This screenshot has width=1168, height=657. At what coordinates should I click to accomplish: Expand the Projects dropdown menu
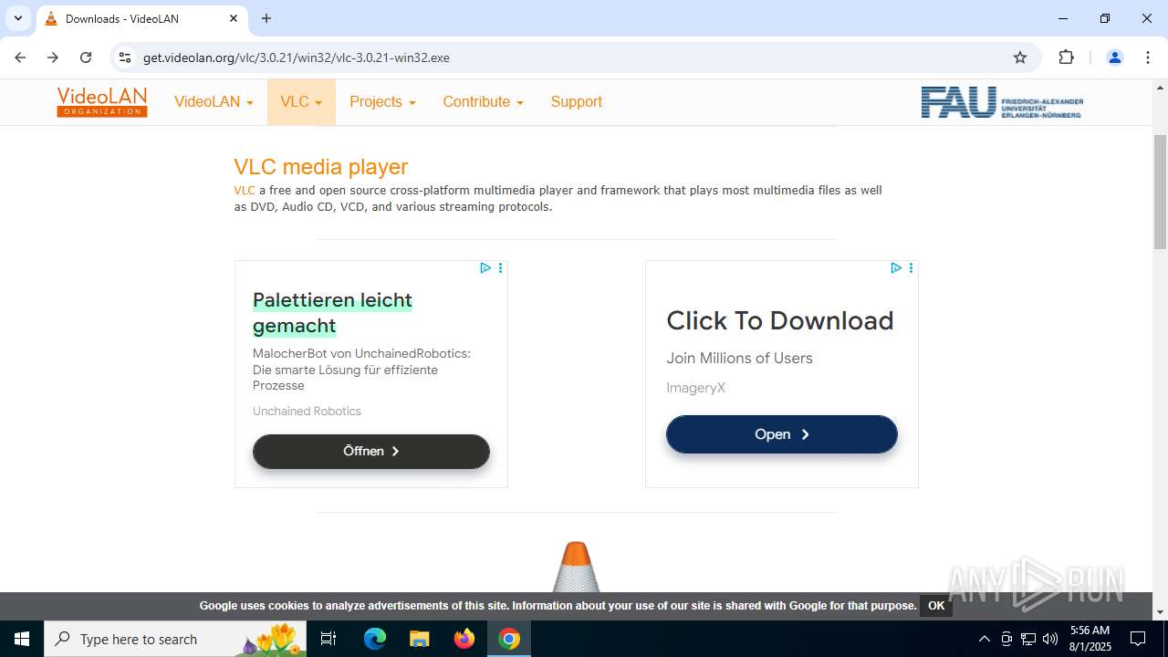[x=382, y=102]
